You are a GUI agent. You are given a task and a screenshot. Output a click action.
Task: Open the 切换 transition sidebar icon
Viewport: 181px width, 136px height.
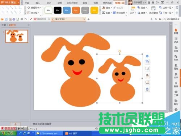pyautogui.click(x=176, y=49)
